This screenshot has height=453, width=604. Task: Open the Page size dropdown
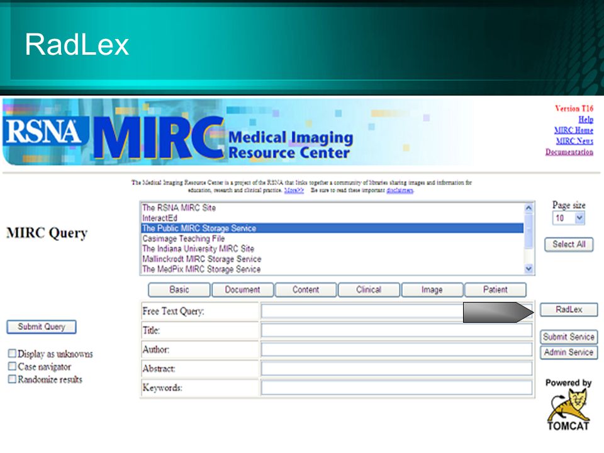(x=569, y=218)
